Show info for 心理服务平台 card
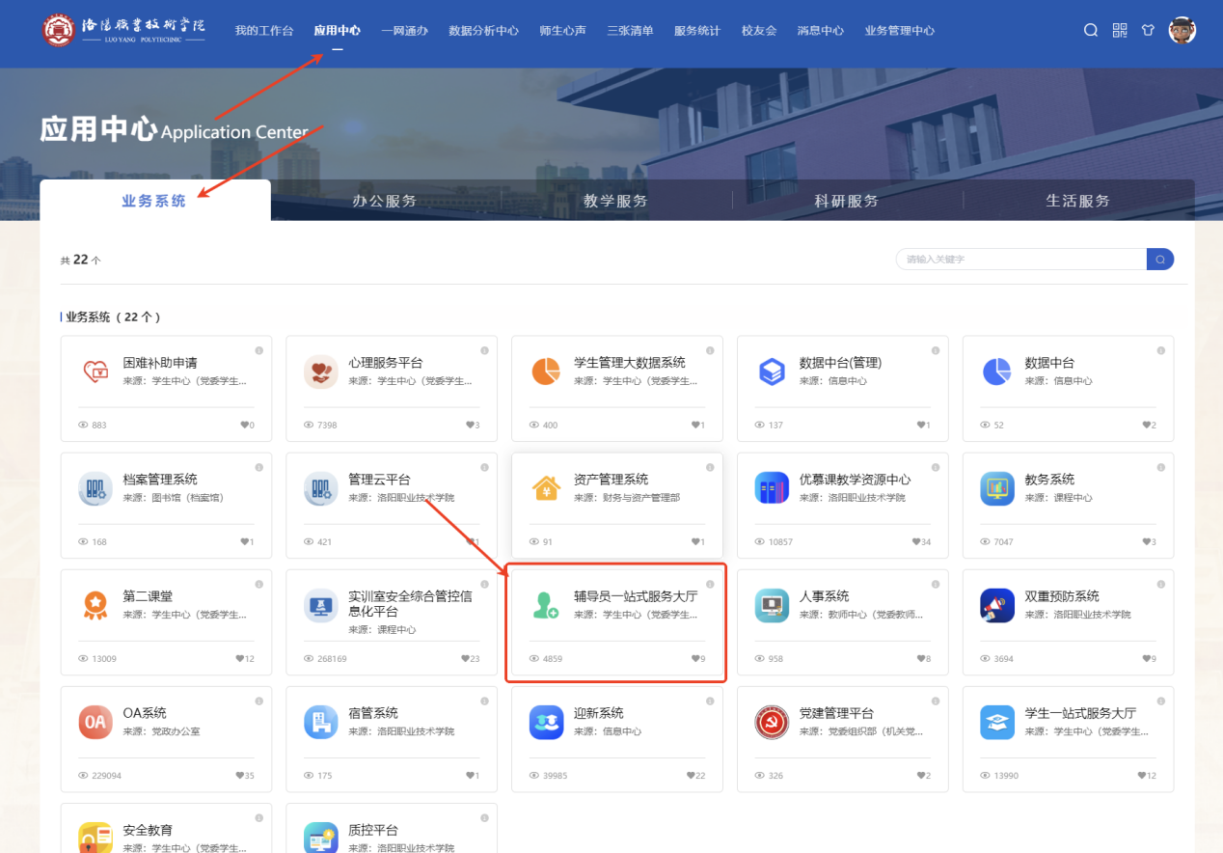 [x=484, y=350]
